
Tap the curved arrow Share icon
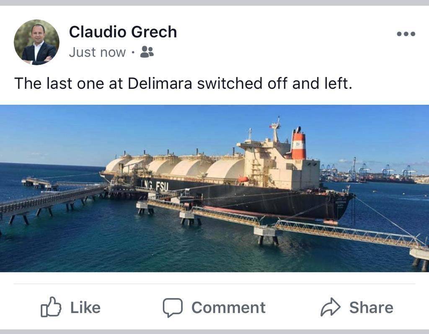331,307
